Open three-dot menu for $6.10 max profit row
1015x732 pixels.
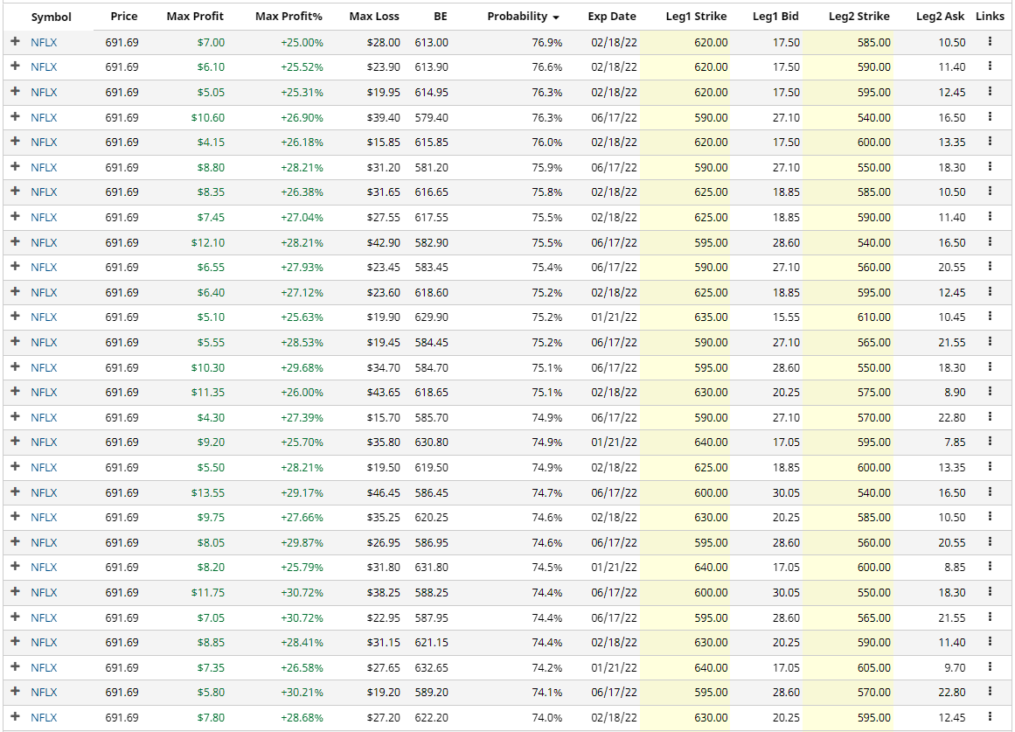click(x=990, y=66)
